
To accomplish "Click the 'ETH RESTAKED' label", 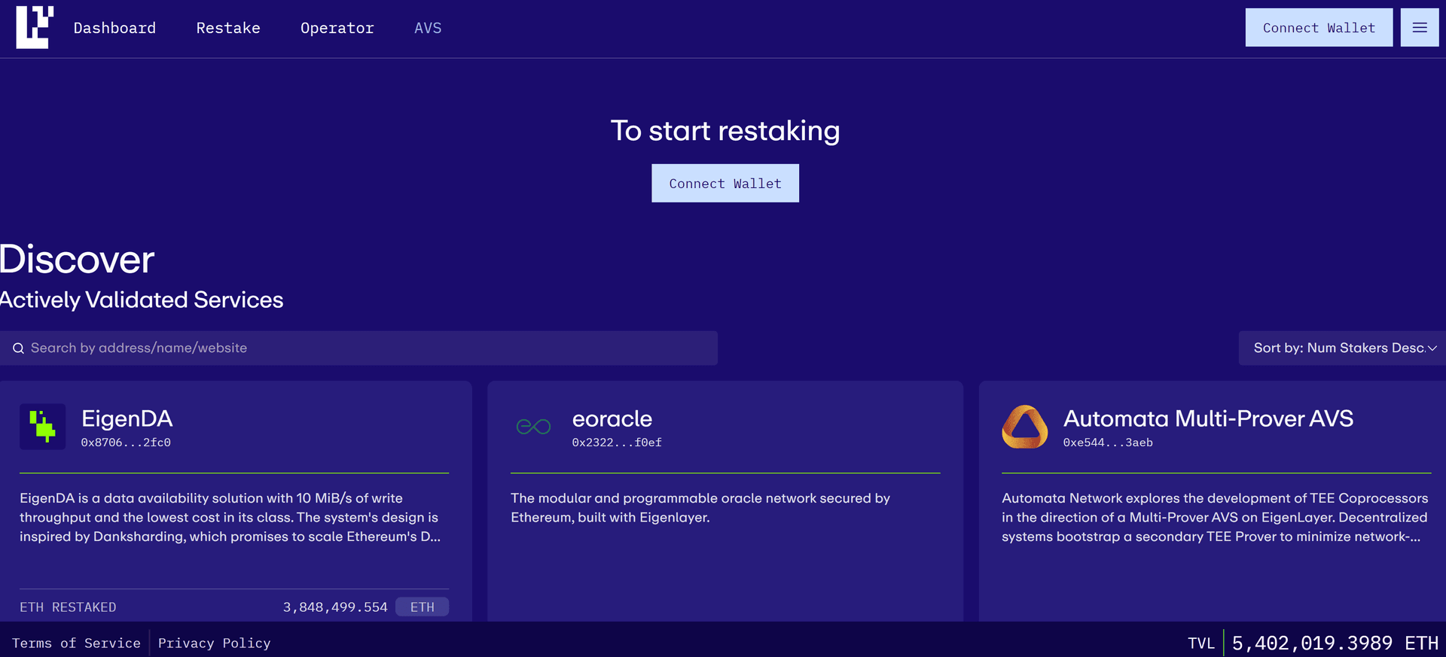I will (x=68, y=607).
